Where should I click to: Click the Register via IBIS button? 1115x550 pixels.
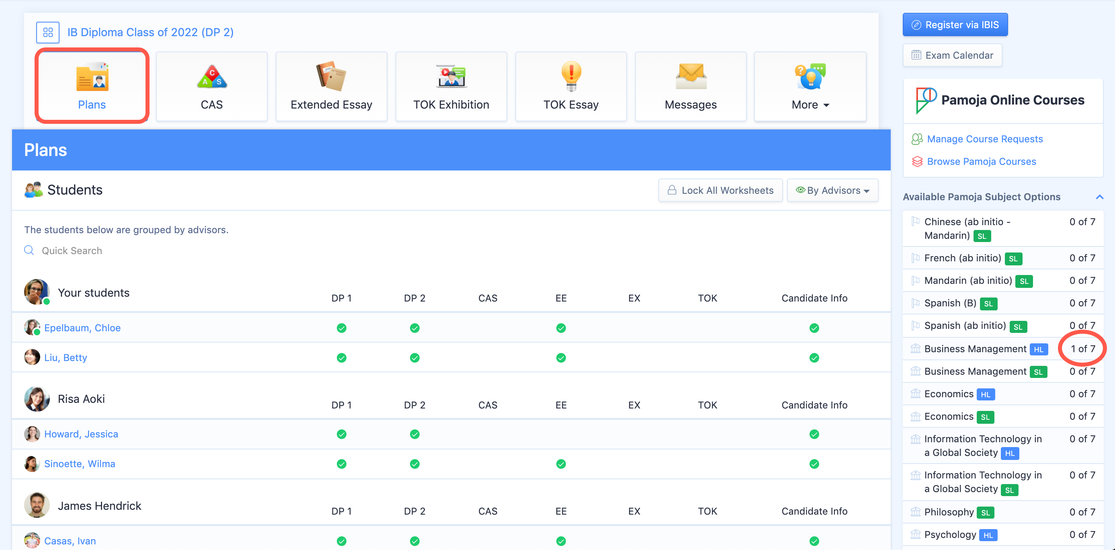tap(955, 25)
